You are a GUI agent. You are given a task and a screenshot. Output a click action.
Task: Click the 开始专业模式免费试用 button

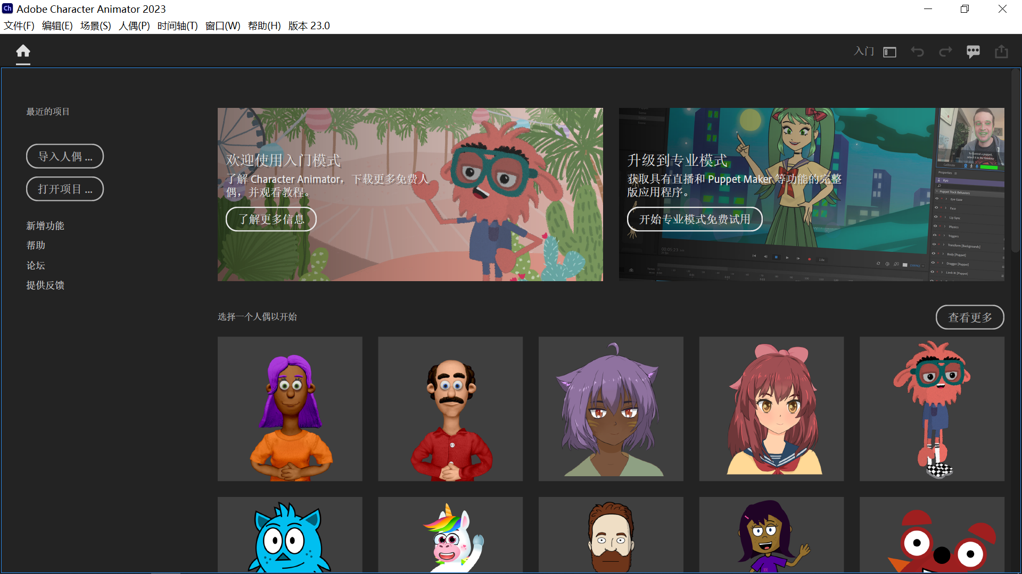click(695, 219)
